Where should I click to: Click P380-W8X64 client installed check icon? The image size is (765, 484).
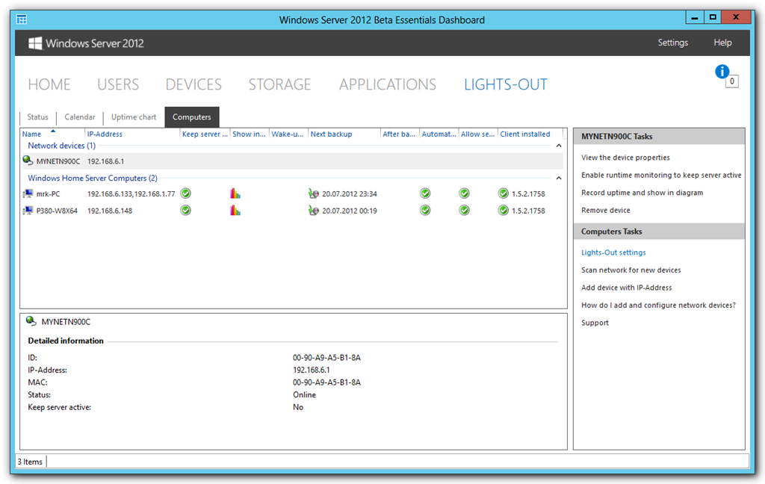click(x=504, y=211)
